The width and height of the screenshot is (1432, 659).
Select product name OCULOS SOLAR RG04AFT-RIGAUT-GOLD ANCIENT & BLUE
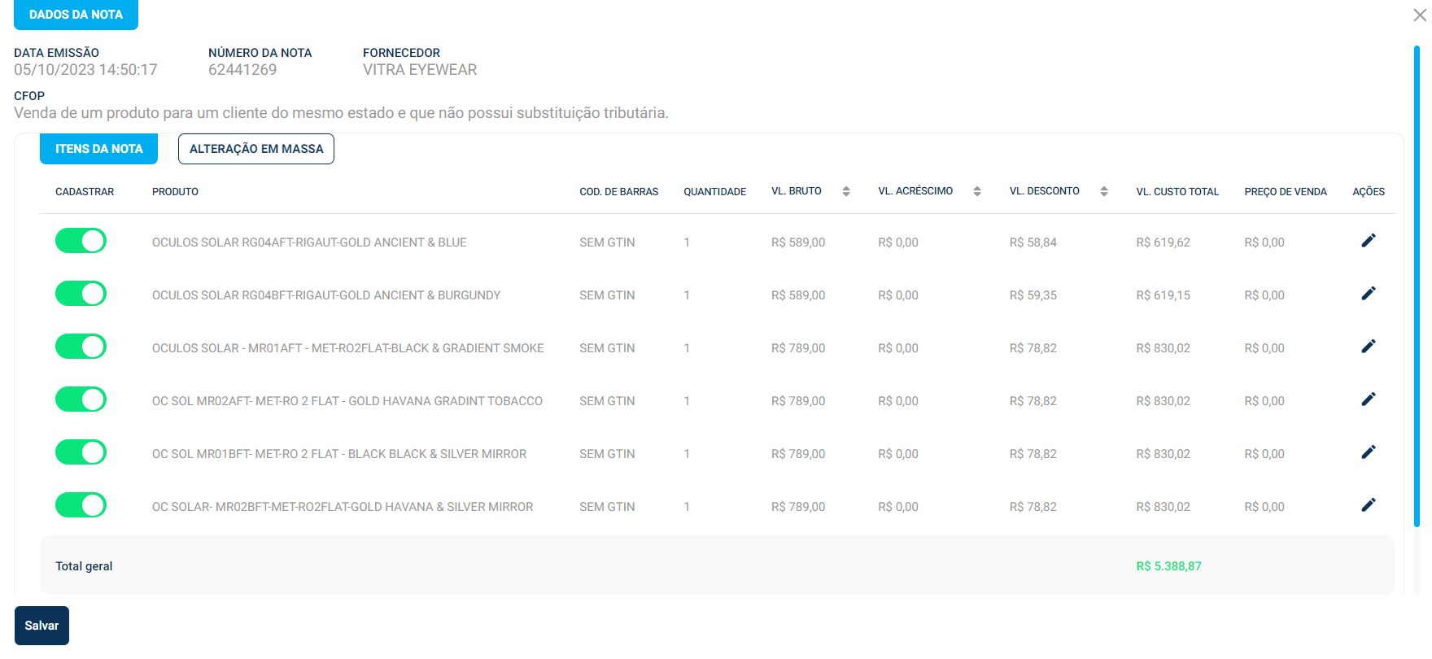point(309,242)
